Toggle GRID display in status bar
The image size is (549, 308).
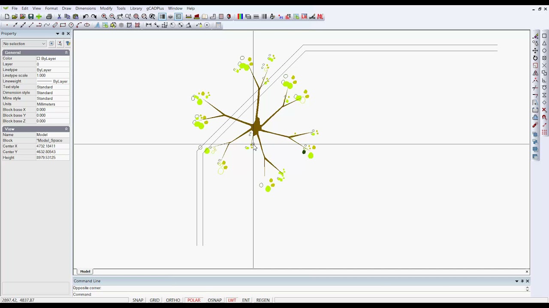click(154, 300)
